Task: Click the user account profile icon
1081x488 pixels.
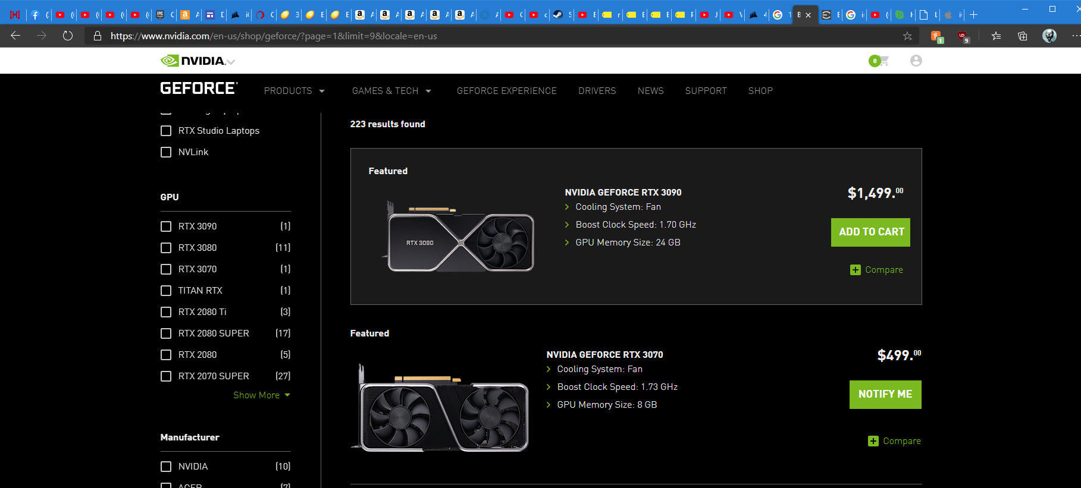Action: tap(916, 61)
